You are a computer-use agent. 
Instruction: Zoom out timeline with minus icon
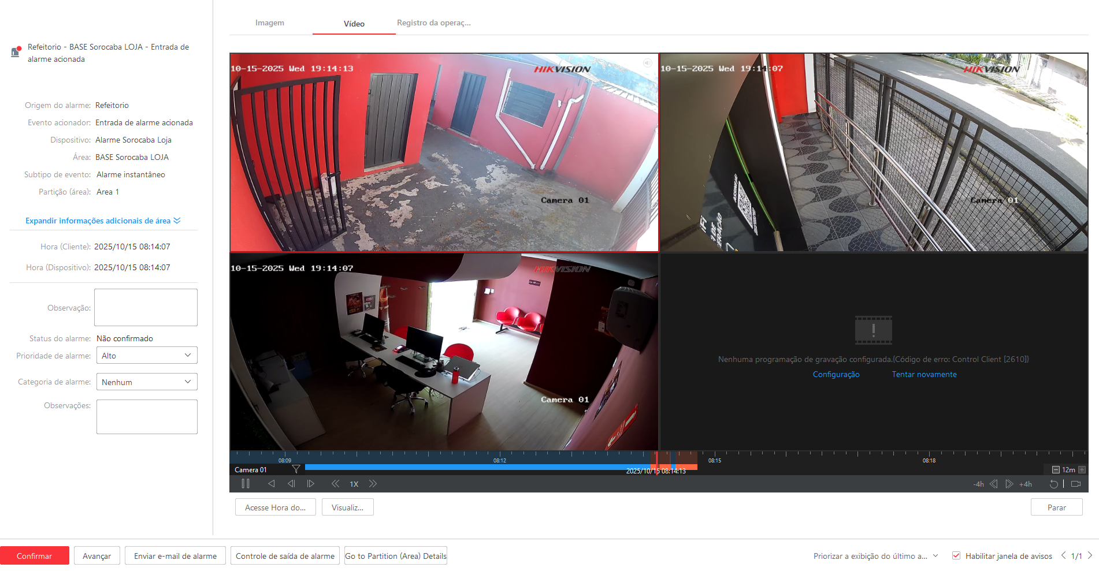click(x=1056, y=470)
